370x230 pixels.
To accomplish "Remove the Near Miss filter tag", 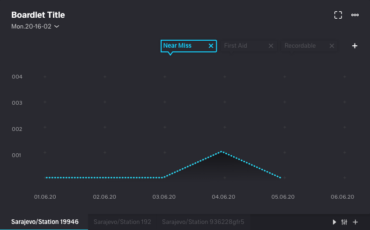I will click(x=211, y=46).
